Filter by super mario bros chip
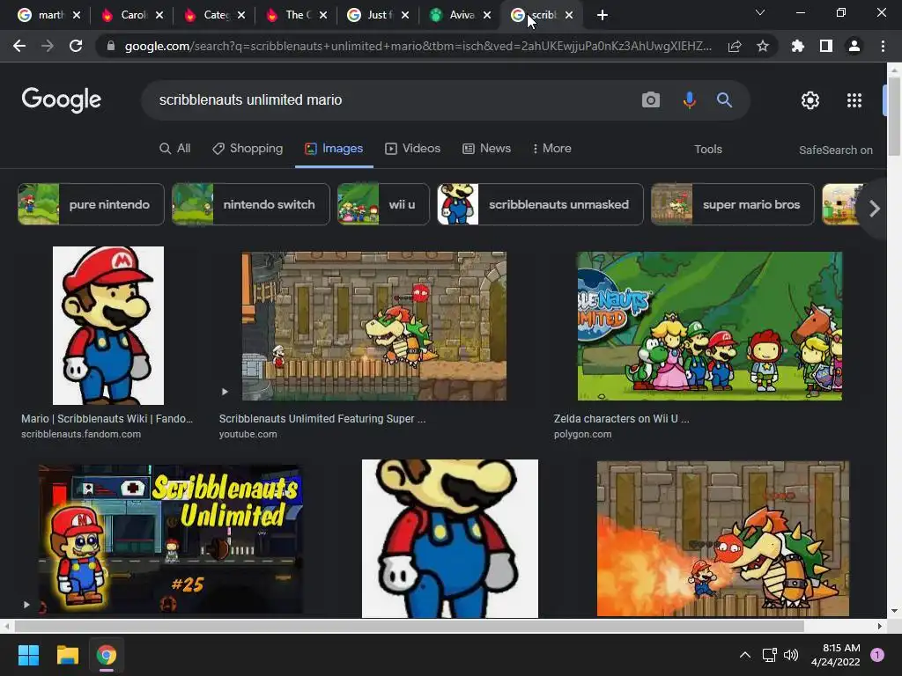Image resolution: width=902 pixels, height=676 pixels. (732, 204)
